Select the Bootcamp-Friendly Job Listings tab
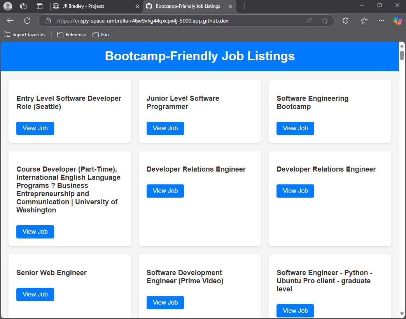This screenshot has height=319, width=406. [189, 6]
